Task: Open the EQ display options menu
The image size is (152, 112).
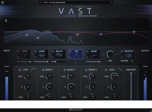Action: click(6, 21)
